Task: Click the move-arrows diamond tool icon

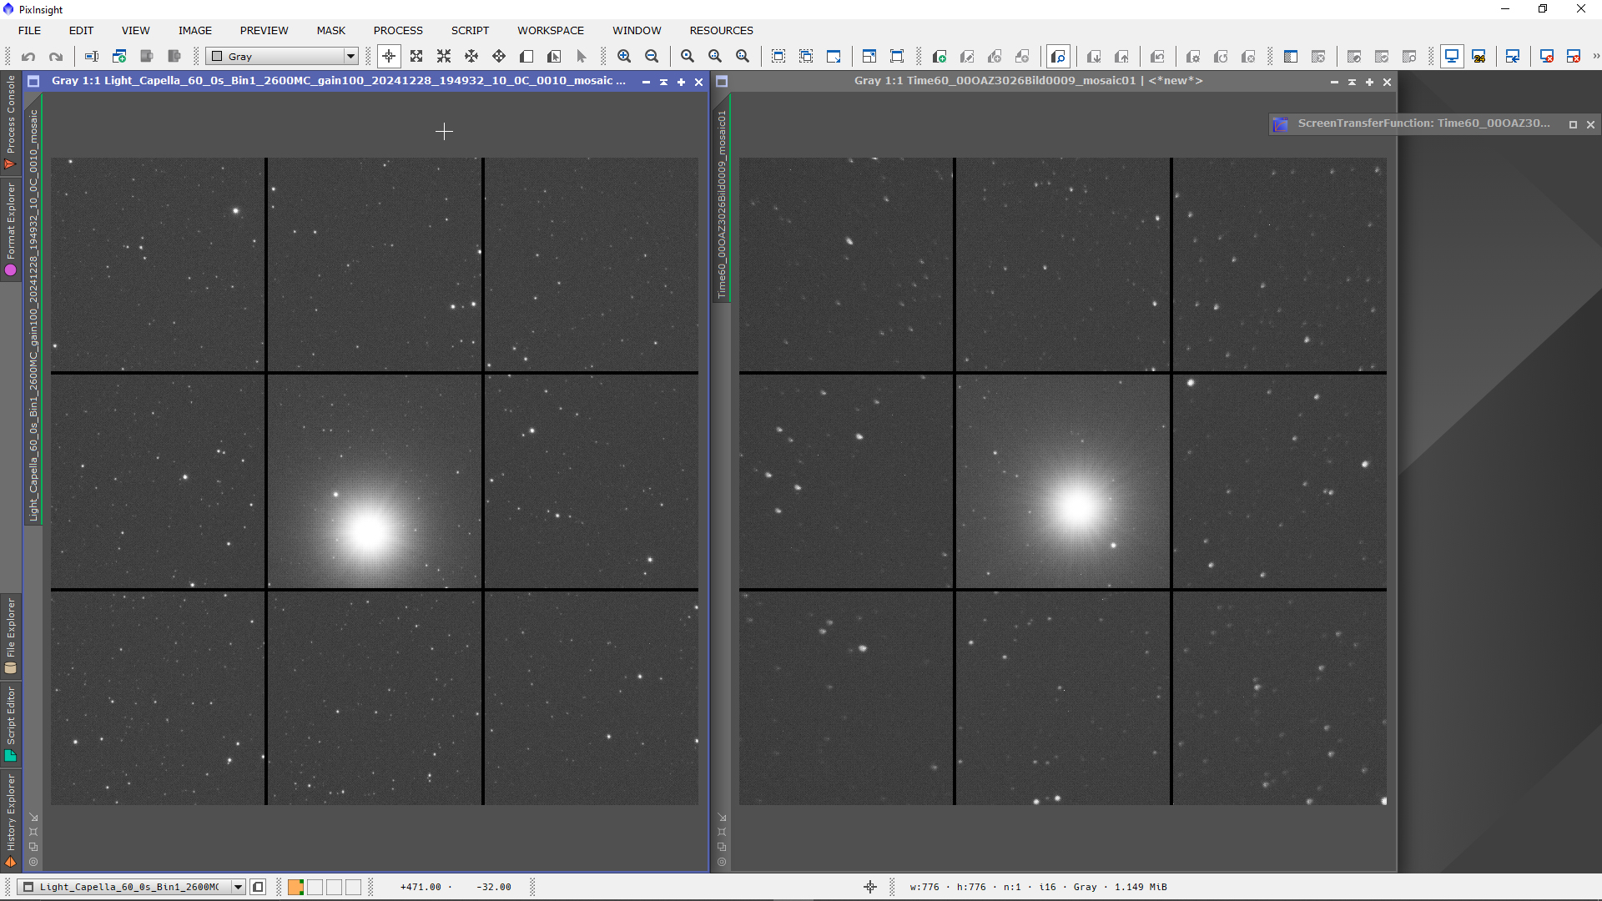Action: [499, 57]
